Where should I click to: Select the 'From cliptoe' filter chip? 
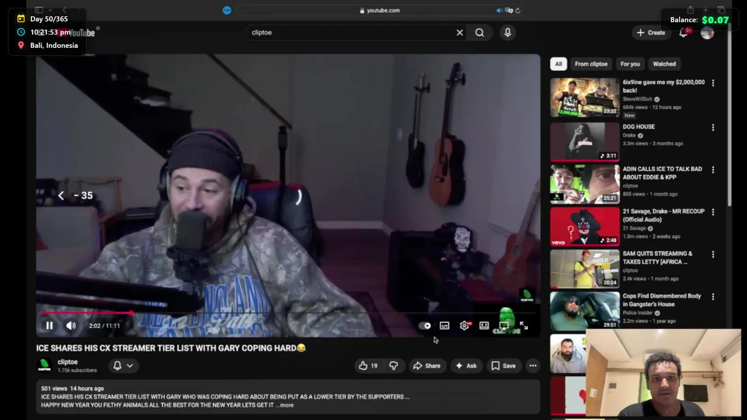point(591,64)
